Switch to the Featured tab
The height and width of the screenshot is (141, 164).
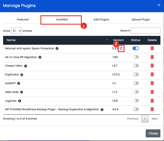click(23, 20)
